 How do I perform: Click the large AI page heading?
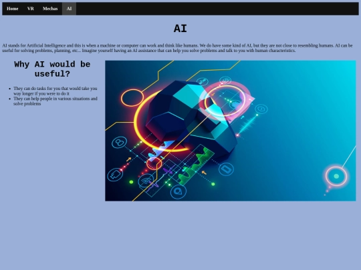pyautogui.click(x=180, y=29)
